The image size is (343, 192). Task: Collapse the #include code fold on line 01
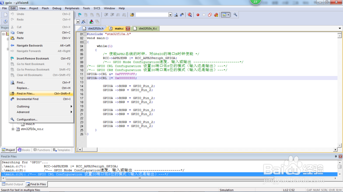point(85,34)
